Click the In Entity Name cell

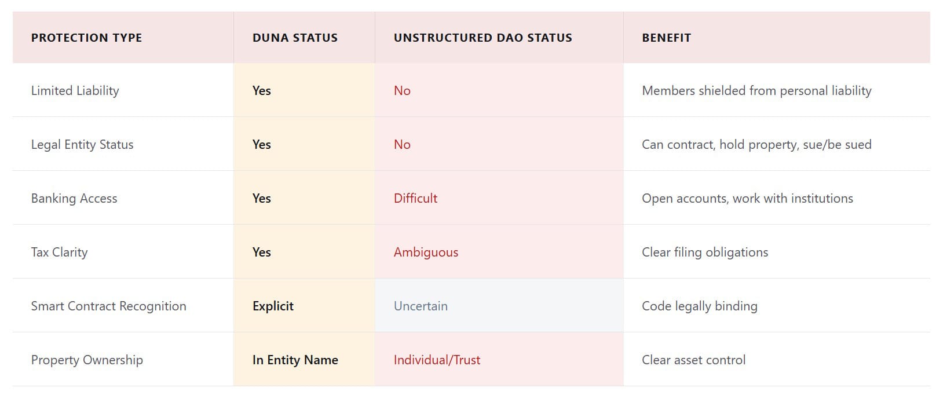click(x=295, y=360)
